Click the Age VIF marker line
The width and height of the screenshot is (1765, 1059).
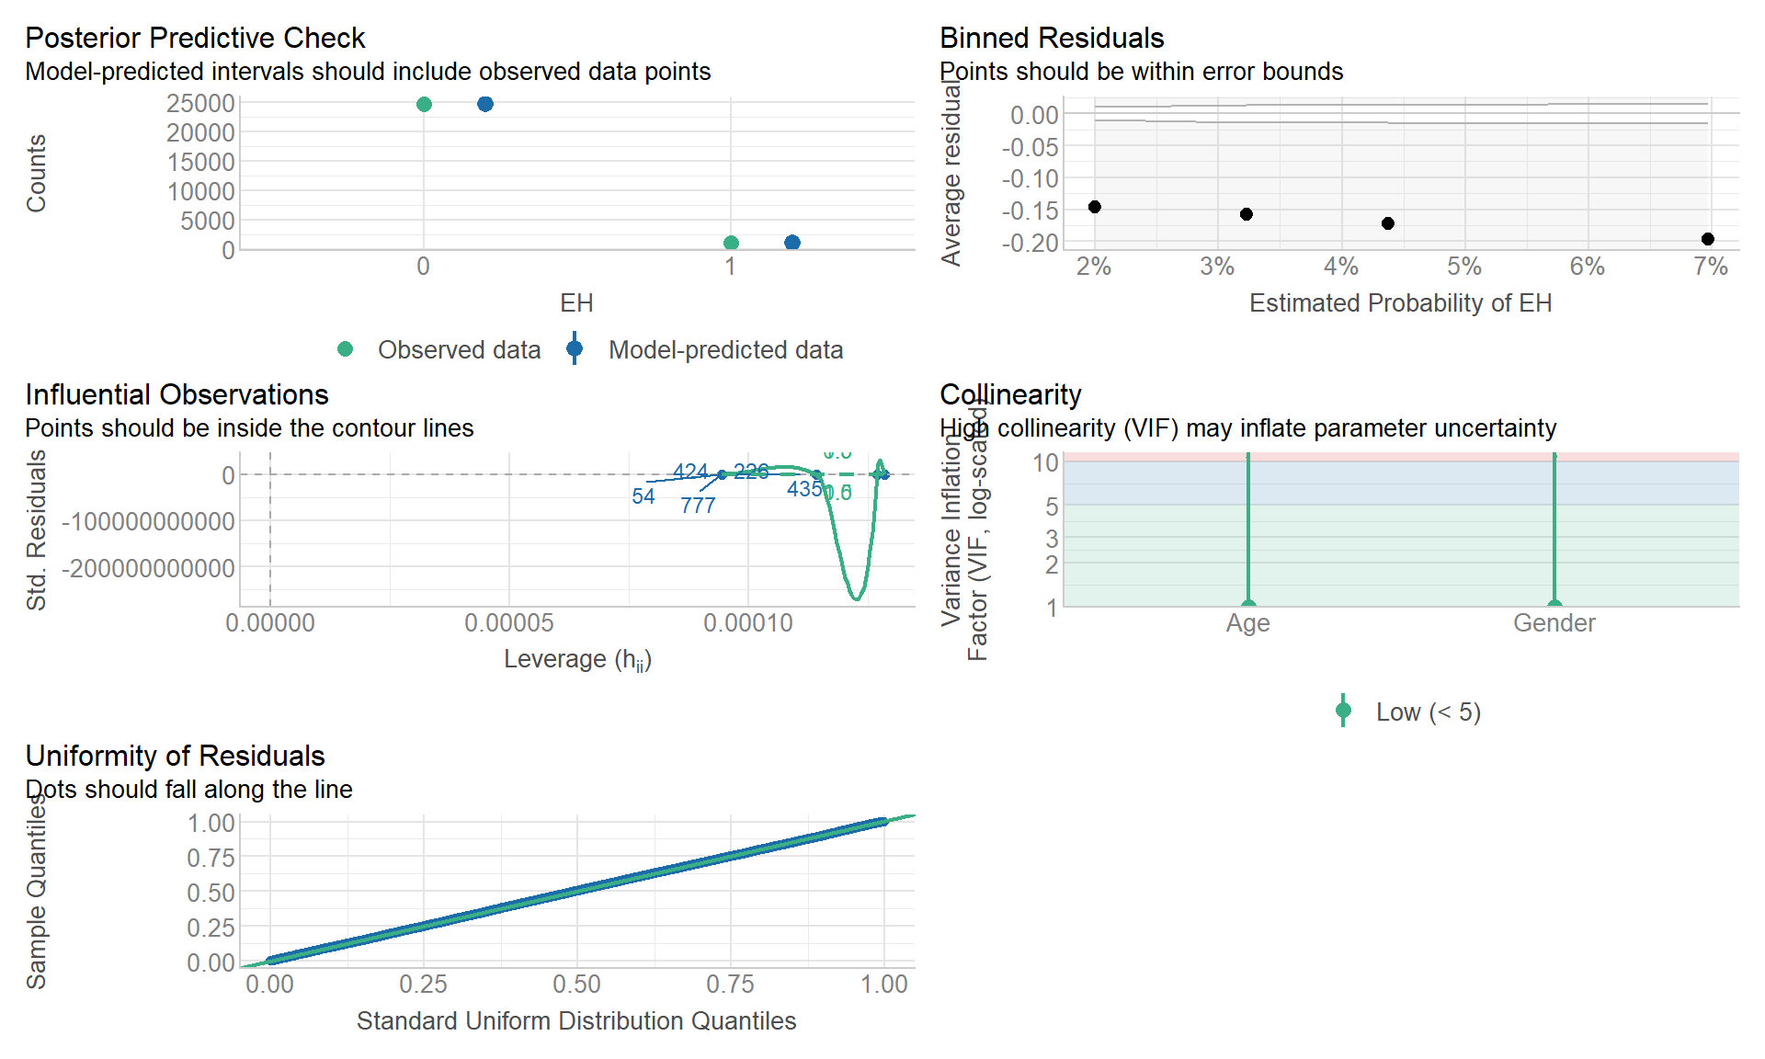(x=1247, y=533)
